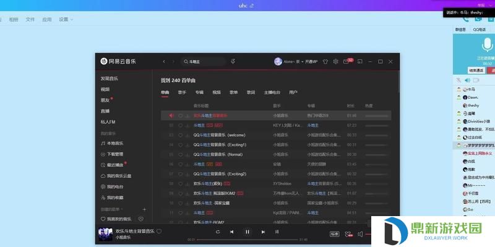The image size is (495, 247).
Task: Like the song QQ斗地主背景音乐 (Normal)
Action: [x=181, y=155]
